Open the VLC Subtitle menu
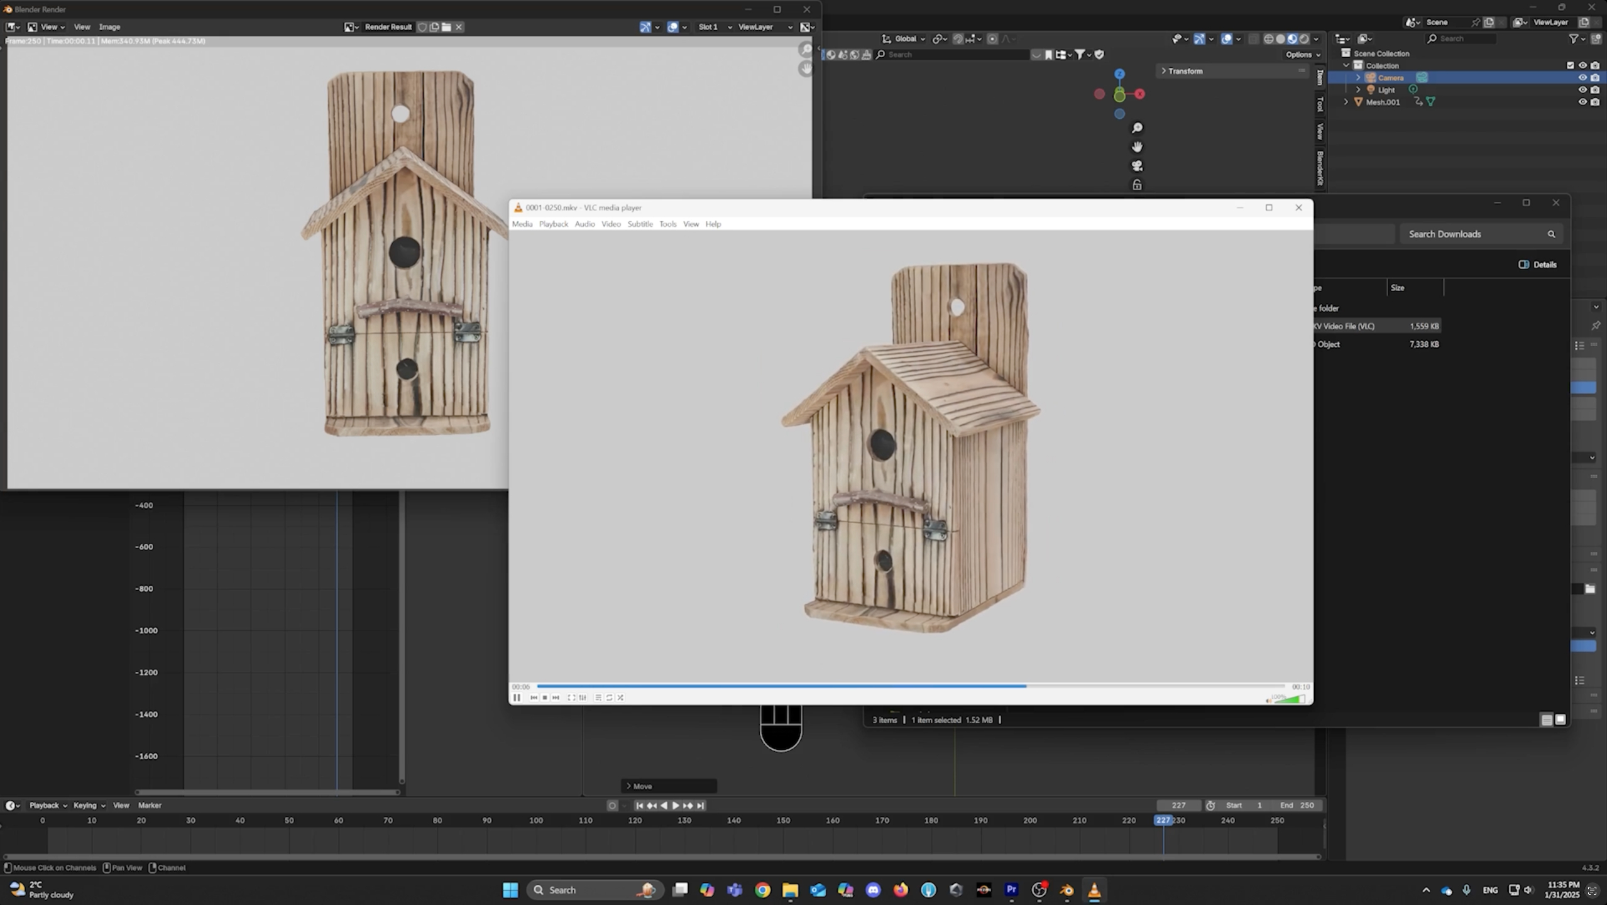Image resolution: width=1607 pixels, height=905 pixels. coord(640,224)
